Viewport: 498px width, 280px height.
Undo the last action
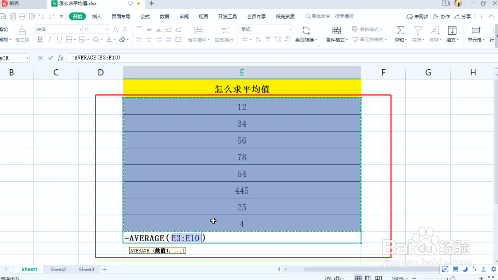point(42,16)
